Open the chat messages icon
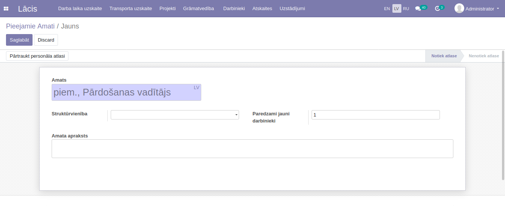Viewport: 505px width, 206px height. click(x=418, y=9)
